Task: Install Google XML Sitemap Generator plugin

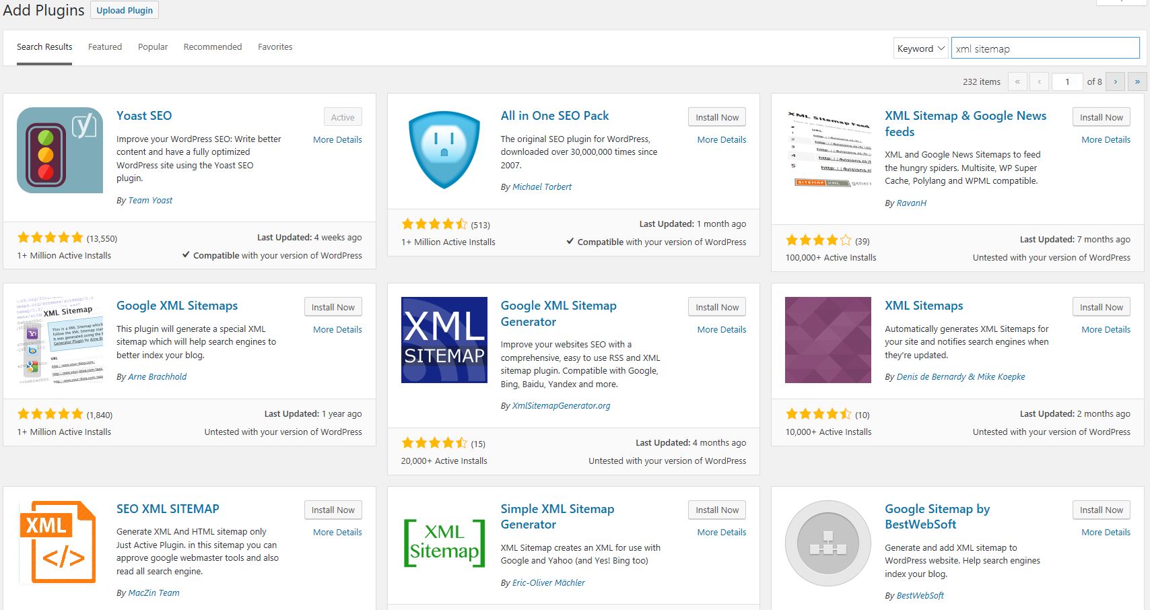Action: [717, 307]
